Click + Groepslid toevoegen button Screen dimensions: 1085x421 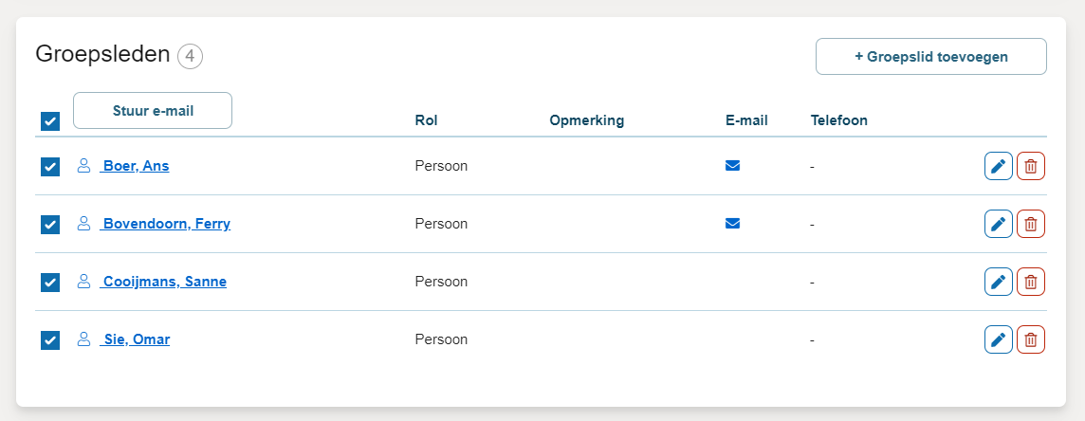pyautogui.click(x=930, y=56)
